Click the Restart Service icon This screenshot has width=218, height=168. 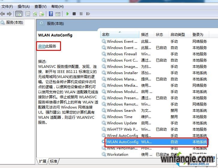88,14
